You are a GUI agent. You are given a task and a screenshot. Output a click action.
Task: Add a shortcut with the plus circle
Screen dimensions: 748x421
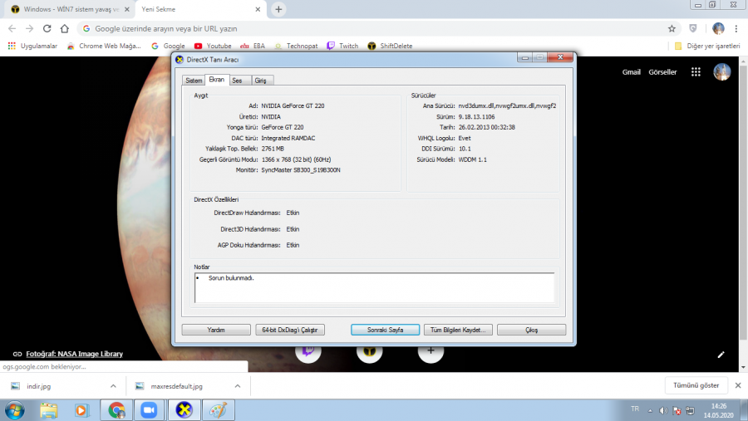point(431,351)
